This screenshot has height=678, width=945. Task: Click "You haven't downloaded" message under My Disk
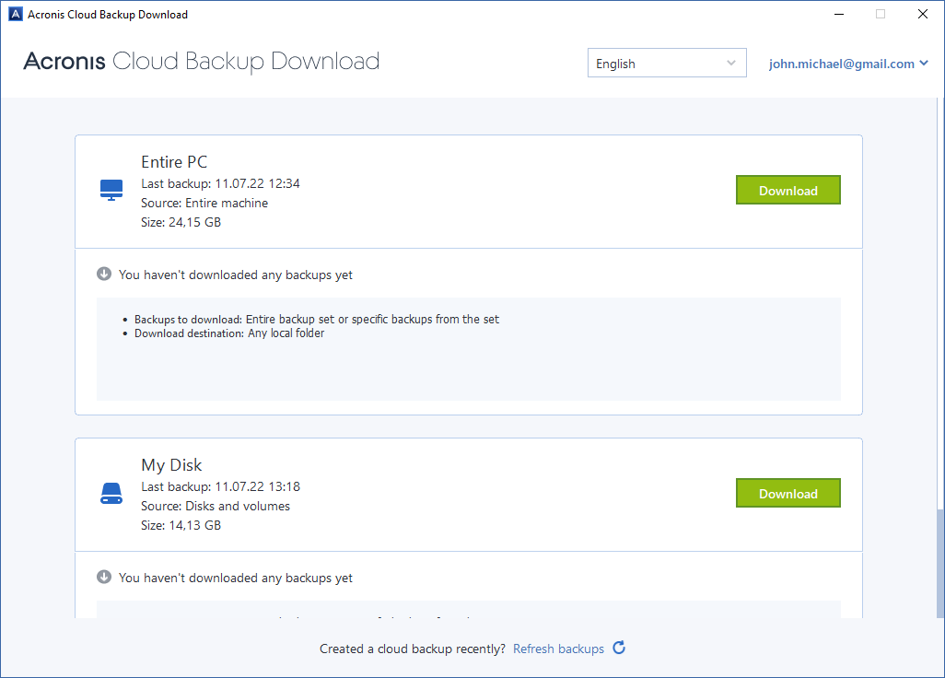[236, 578]
